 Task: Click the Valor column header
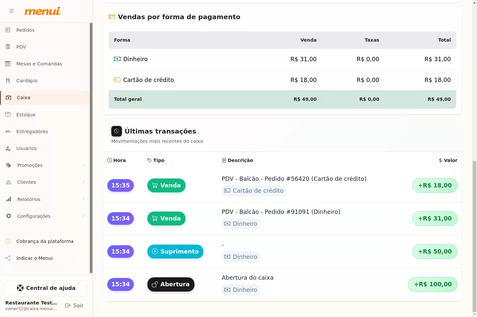coord(448,160)
